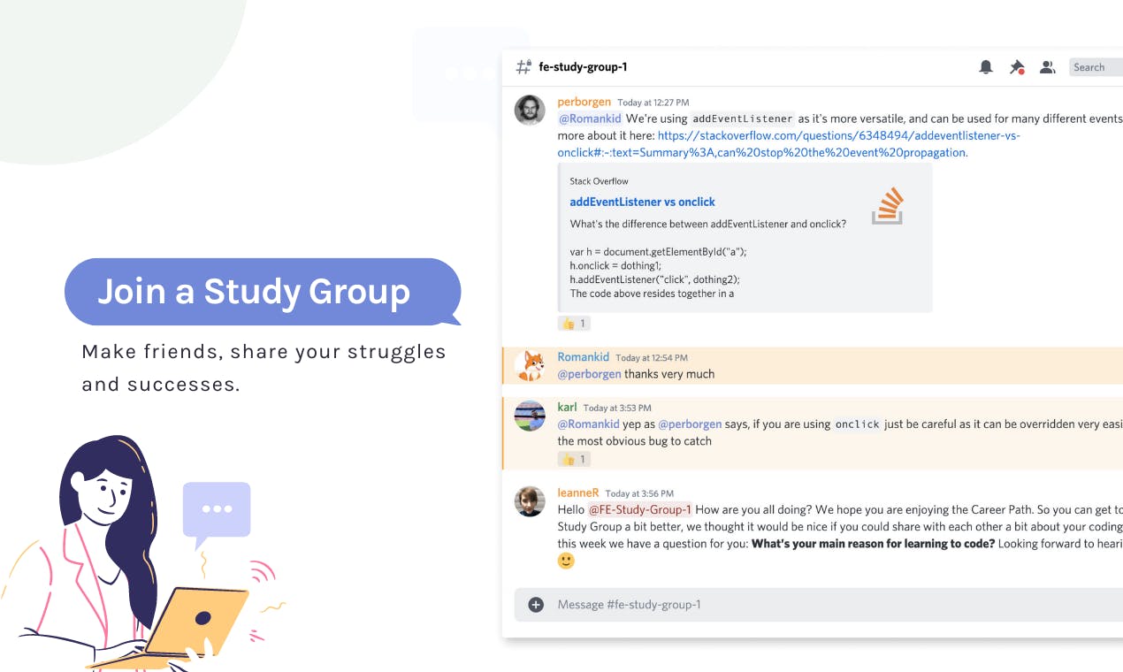Screen dimensions: 1123x672
Task: Click plus attach button in message bar
Action: pos(536,605)
